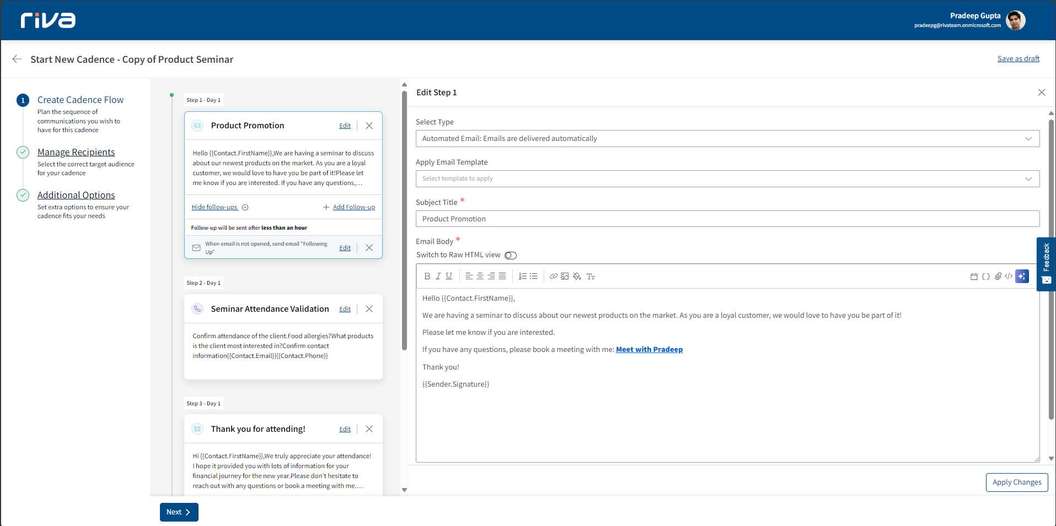Toggle bold formatting in email body
Image resolution: width=1056 pixels, height=526 pixels.
click(427, 276)
